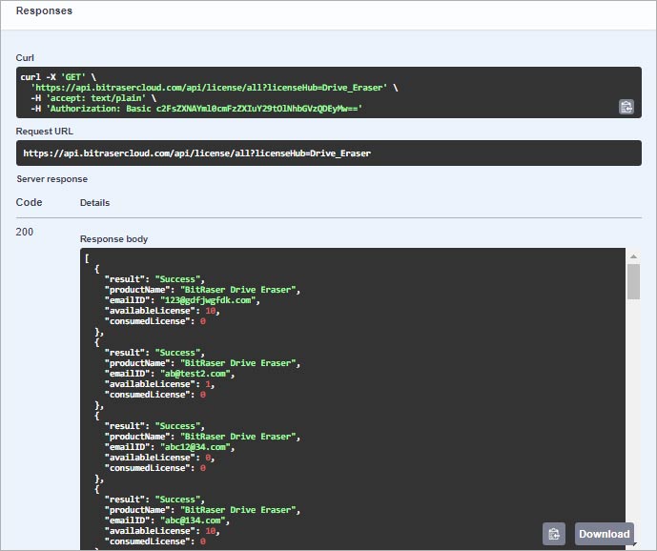Click the scroll up arrow of response body
This screenshot has height=551, width=657.
coord(633,256)
